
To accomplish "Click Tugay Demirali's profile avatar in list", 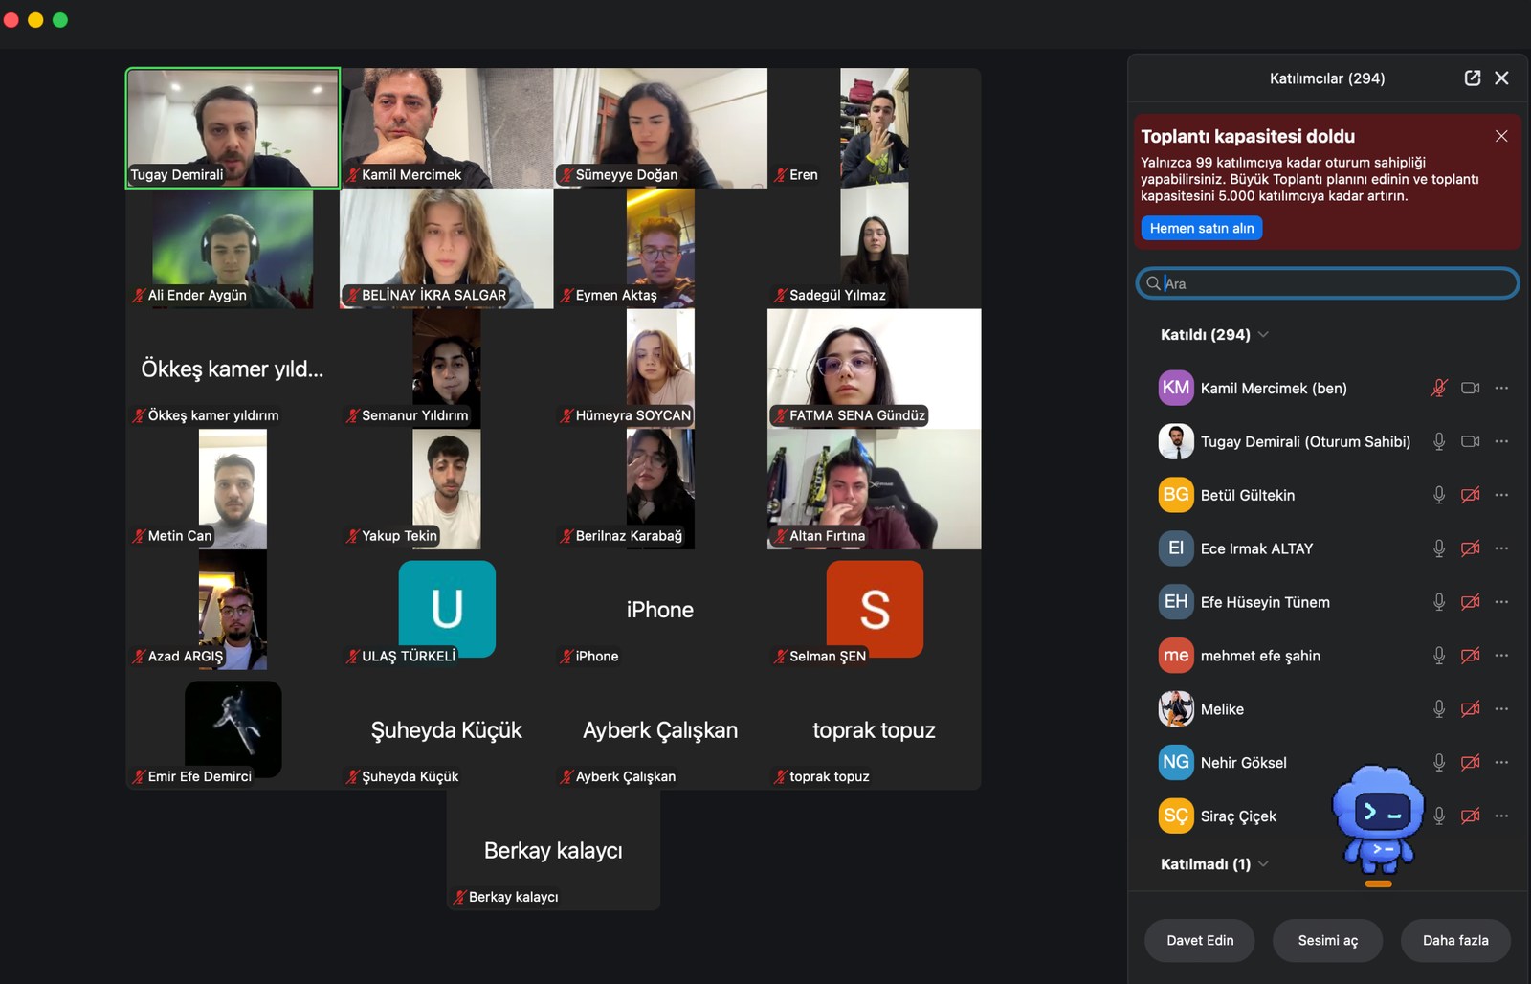I will (1176, 441).
